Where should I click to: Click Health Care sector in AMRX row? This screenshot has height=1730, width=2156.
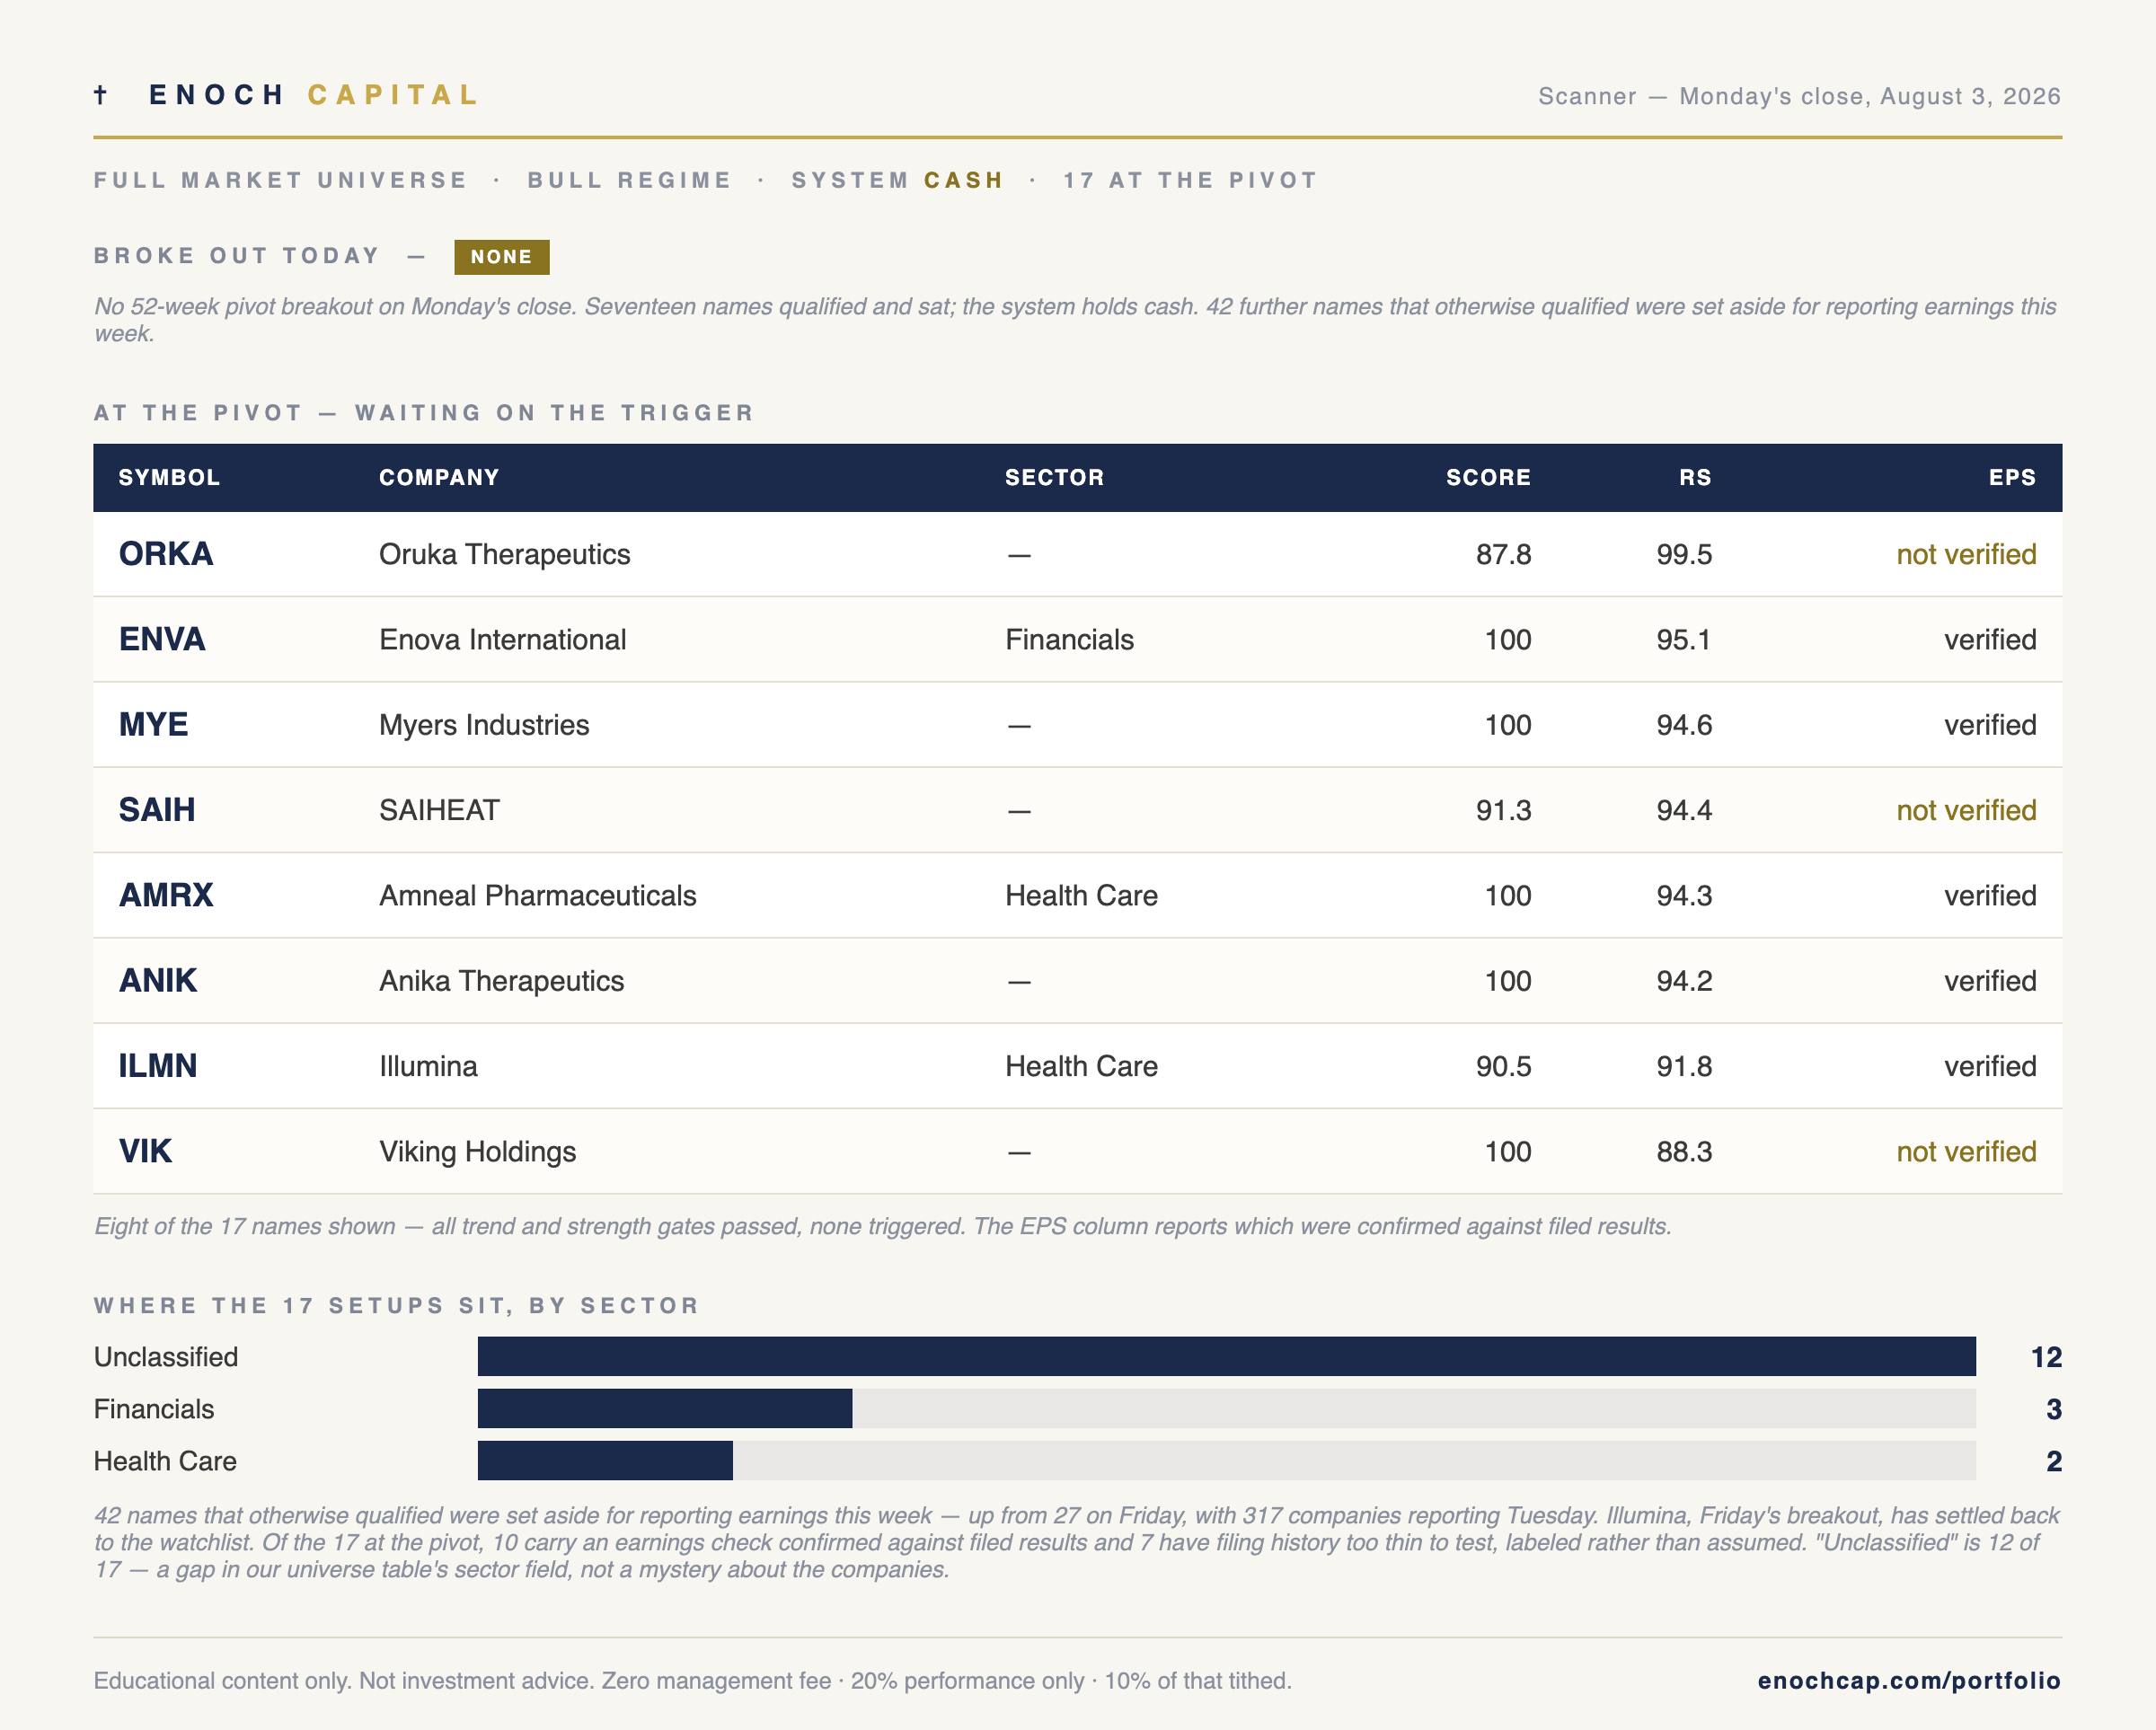pyautogui.click(x=1081, y=895)
